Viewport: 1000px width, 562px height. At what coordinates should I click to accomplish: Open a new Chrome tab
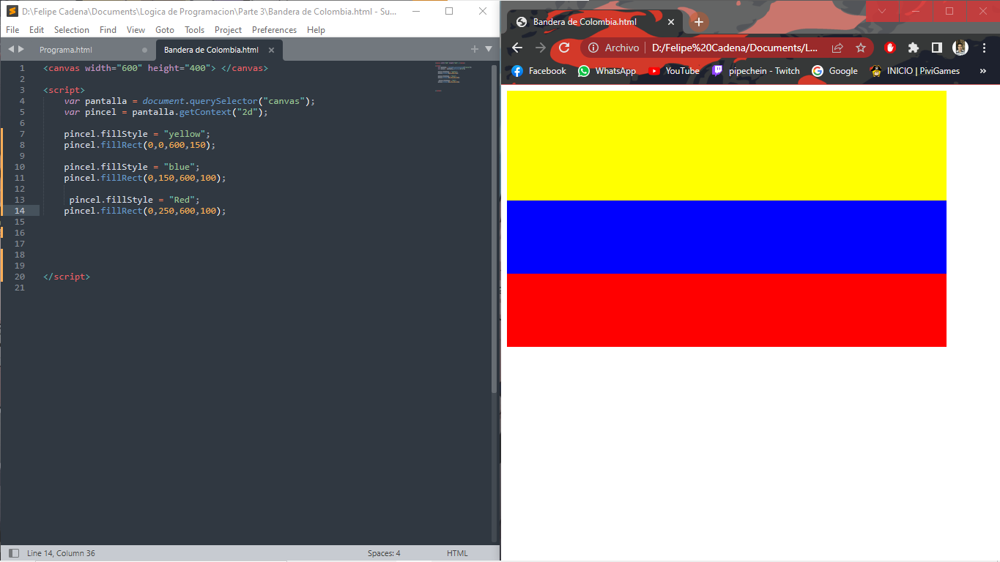pos(699,22)
